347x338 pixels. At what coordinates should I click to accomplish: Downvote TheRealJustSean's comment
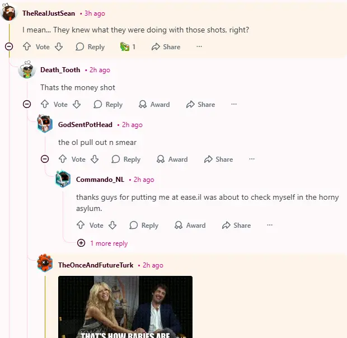pos(59,47)
